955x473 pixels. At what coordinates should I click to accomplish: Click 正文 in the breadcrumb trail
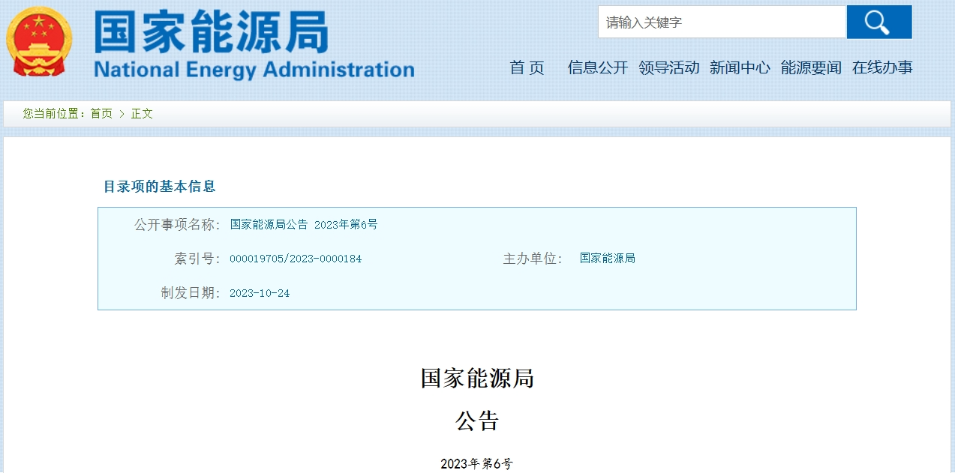tap(142, 114)
